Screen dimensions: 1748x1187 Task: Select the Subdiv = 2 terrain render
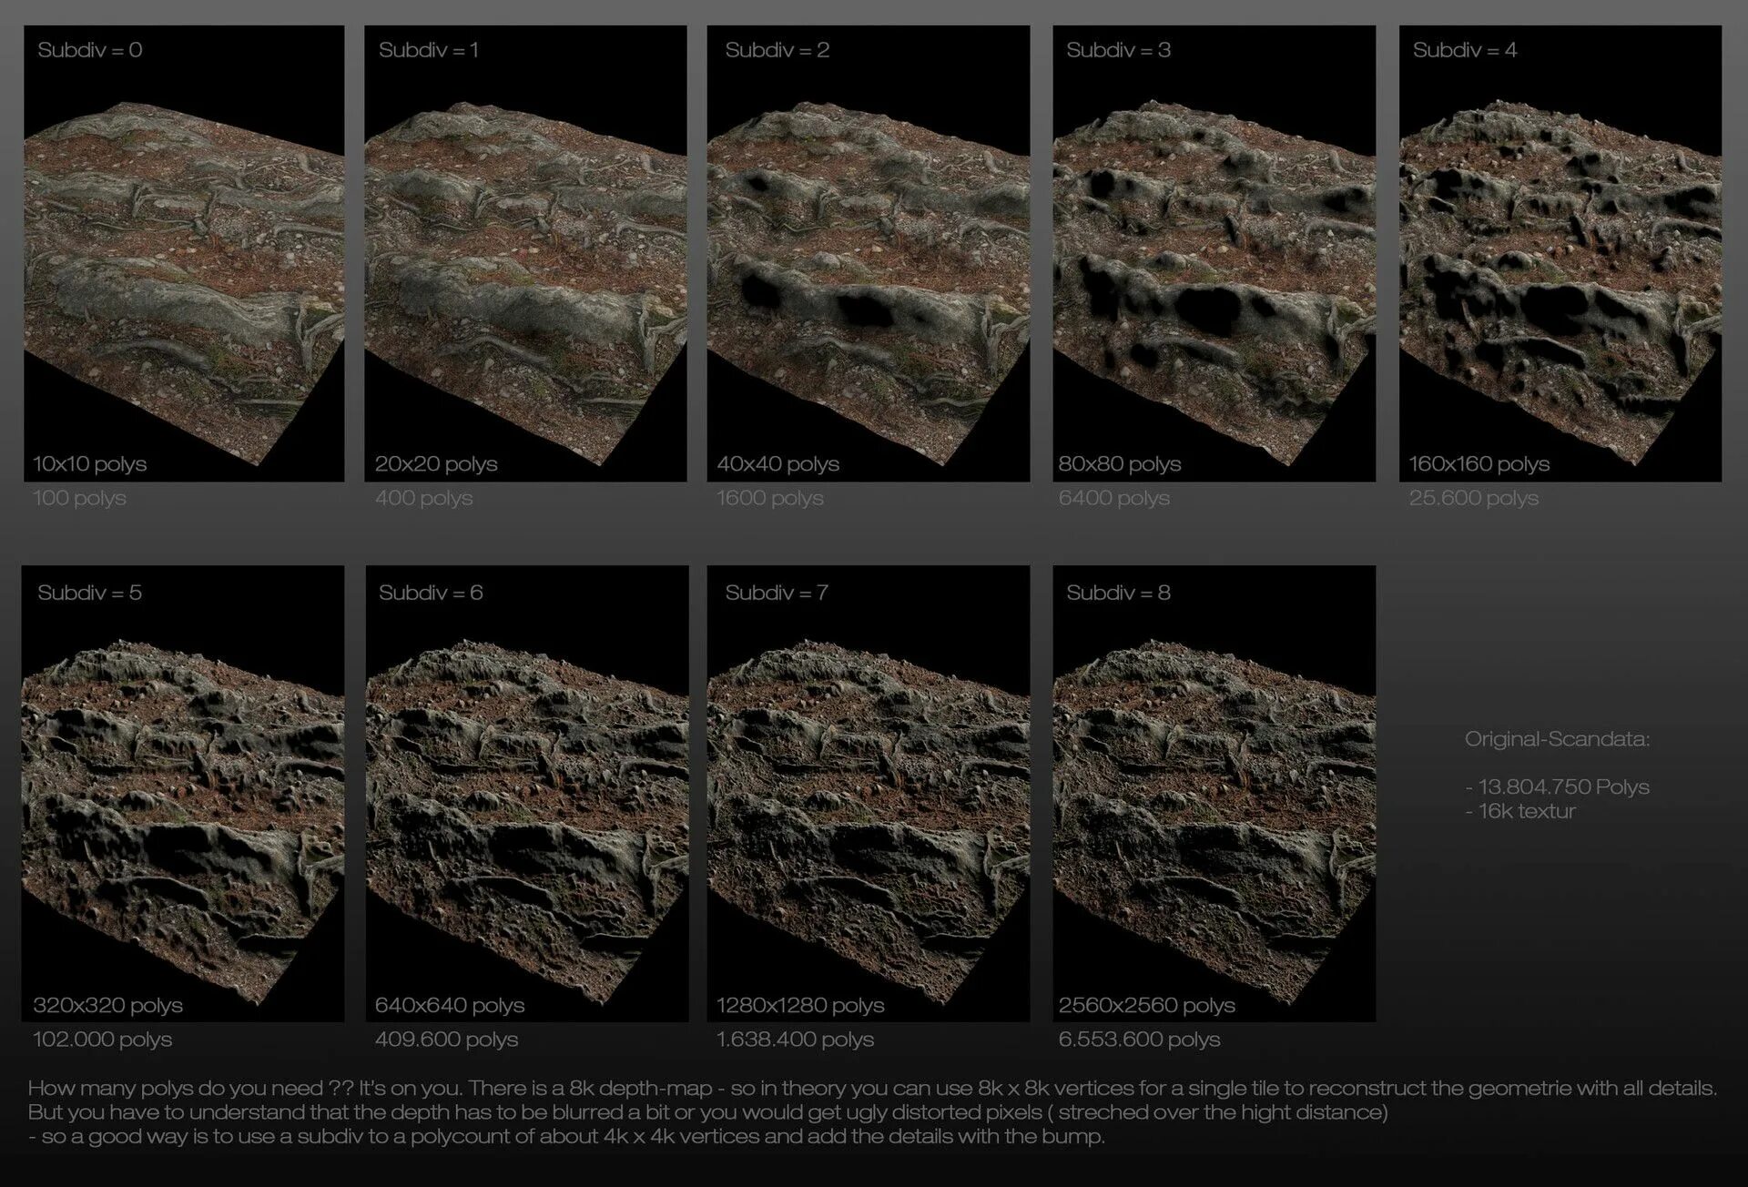869,253
